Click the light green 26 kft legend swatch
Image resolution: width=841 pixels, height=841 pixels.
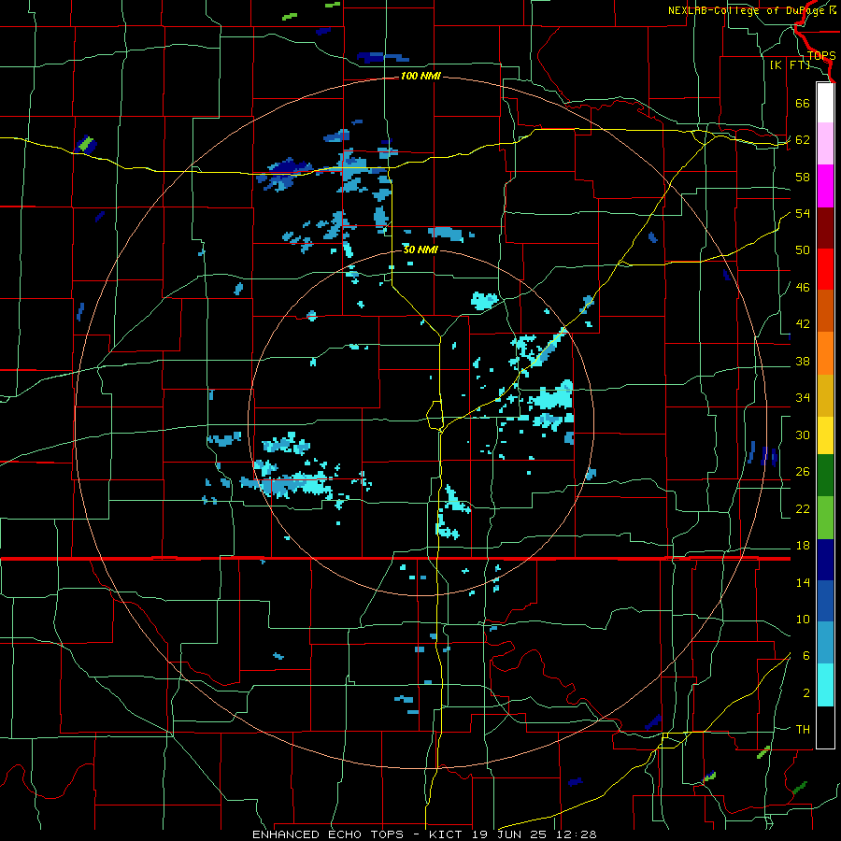(825, 518)
